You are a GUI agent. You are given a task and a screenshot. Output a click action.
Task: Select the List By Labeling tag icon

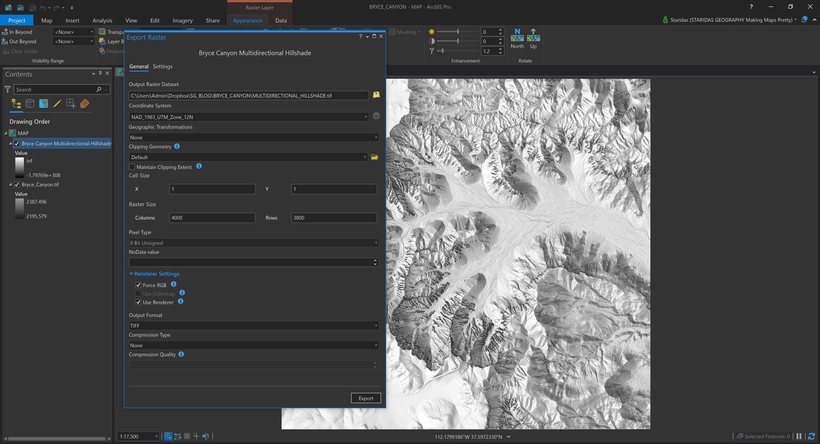[x=85, y=104]
